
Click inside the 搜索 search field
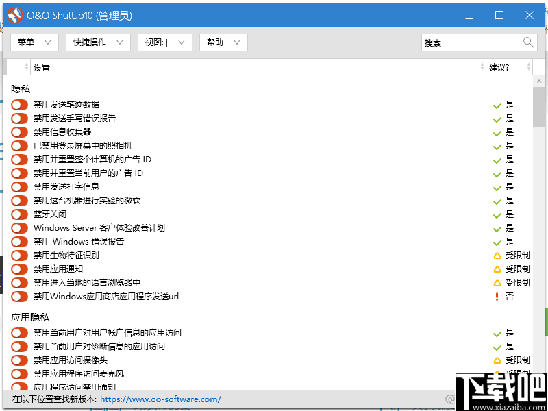click(x=473, y=42)
